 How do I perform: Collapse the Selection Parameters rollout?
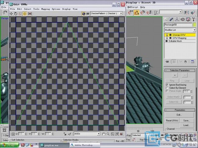point(180,70)
